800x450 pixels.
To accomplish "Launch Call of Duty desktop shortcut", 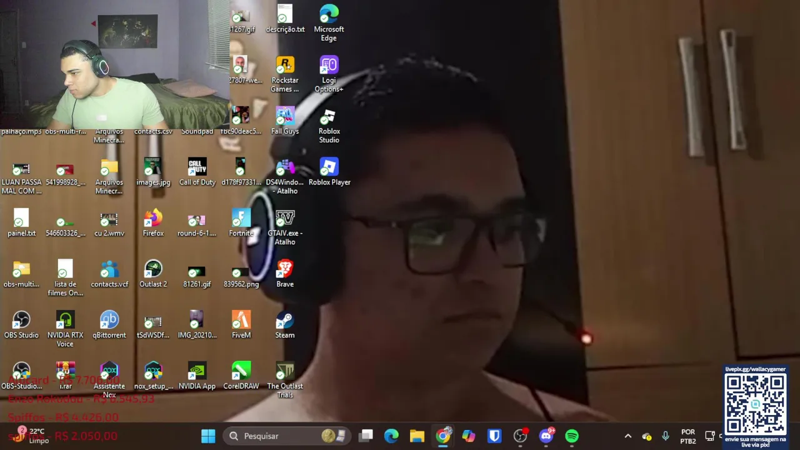I will [197, 172].
